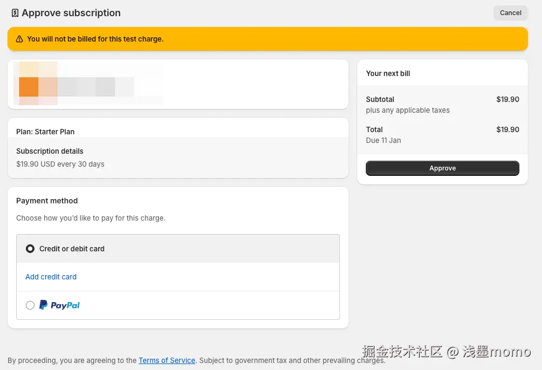Viewport: 542px width, 370px height.
Task: Open the Add credit card link
Action: [x=51, y=277]
